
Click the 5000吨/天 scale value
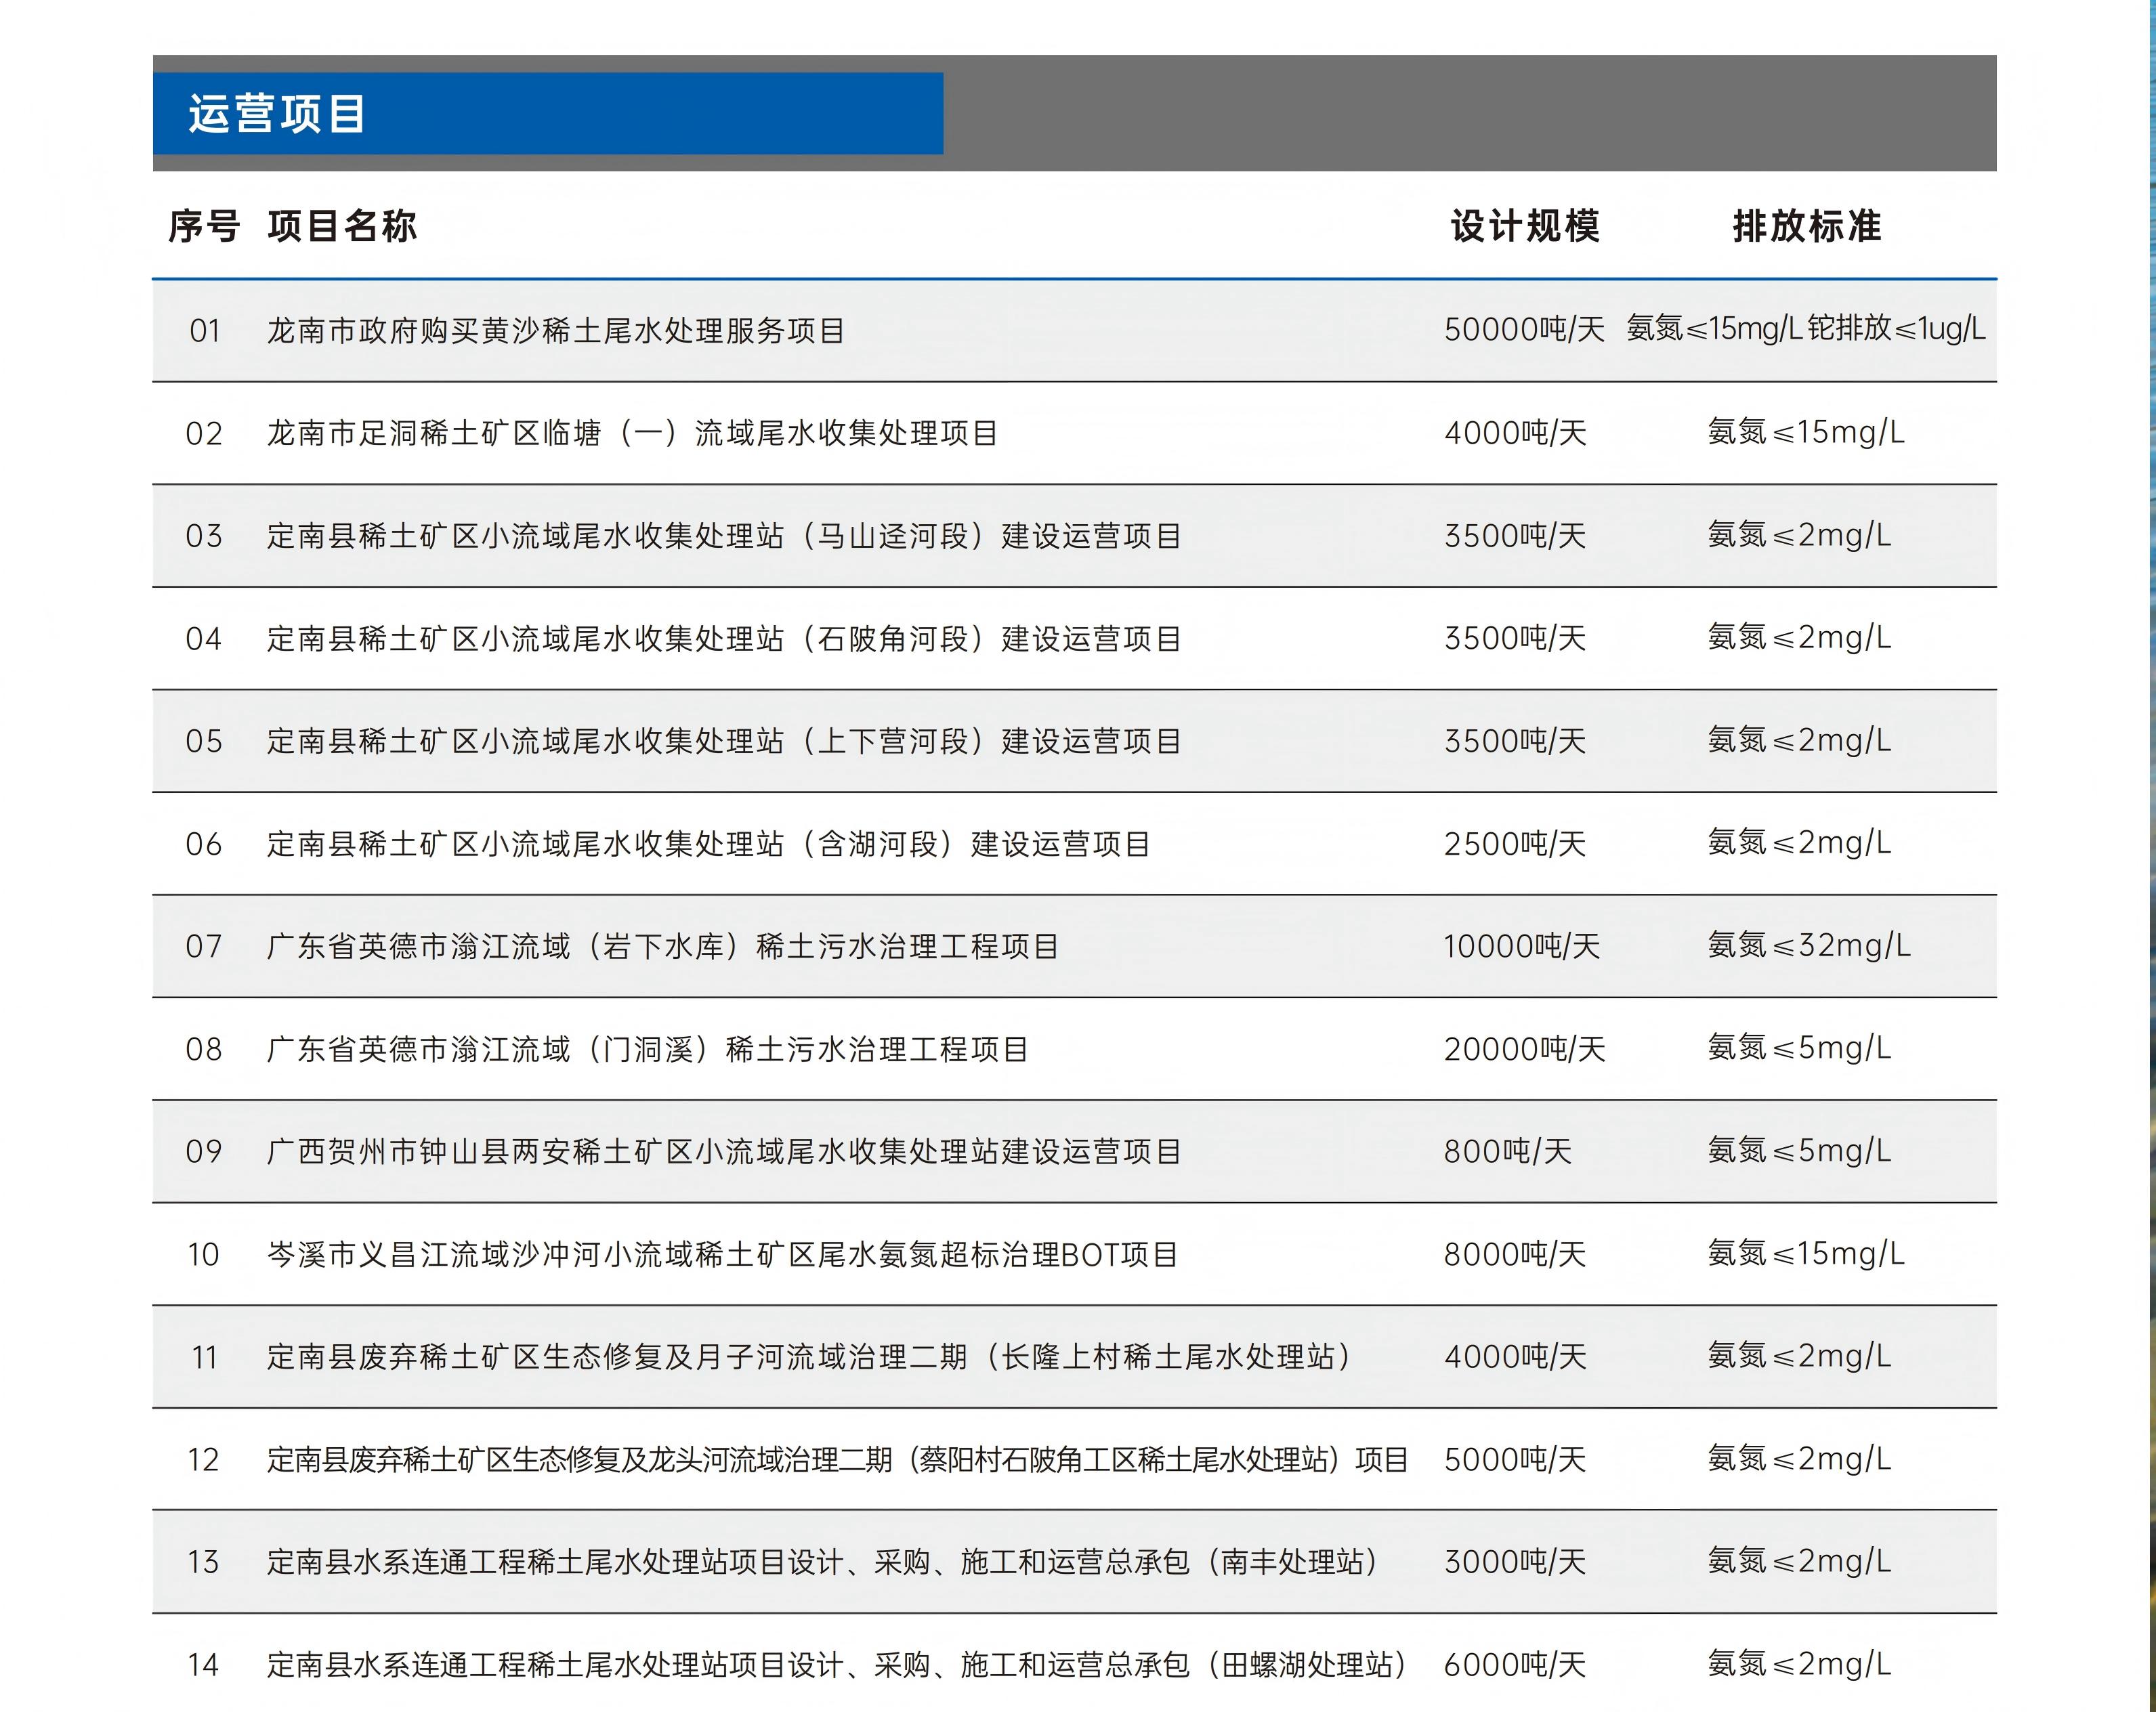click(1515, 1460)
